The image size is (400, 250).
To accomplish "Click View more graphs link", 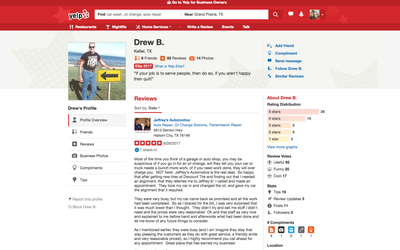I will [282, 147].
